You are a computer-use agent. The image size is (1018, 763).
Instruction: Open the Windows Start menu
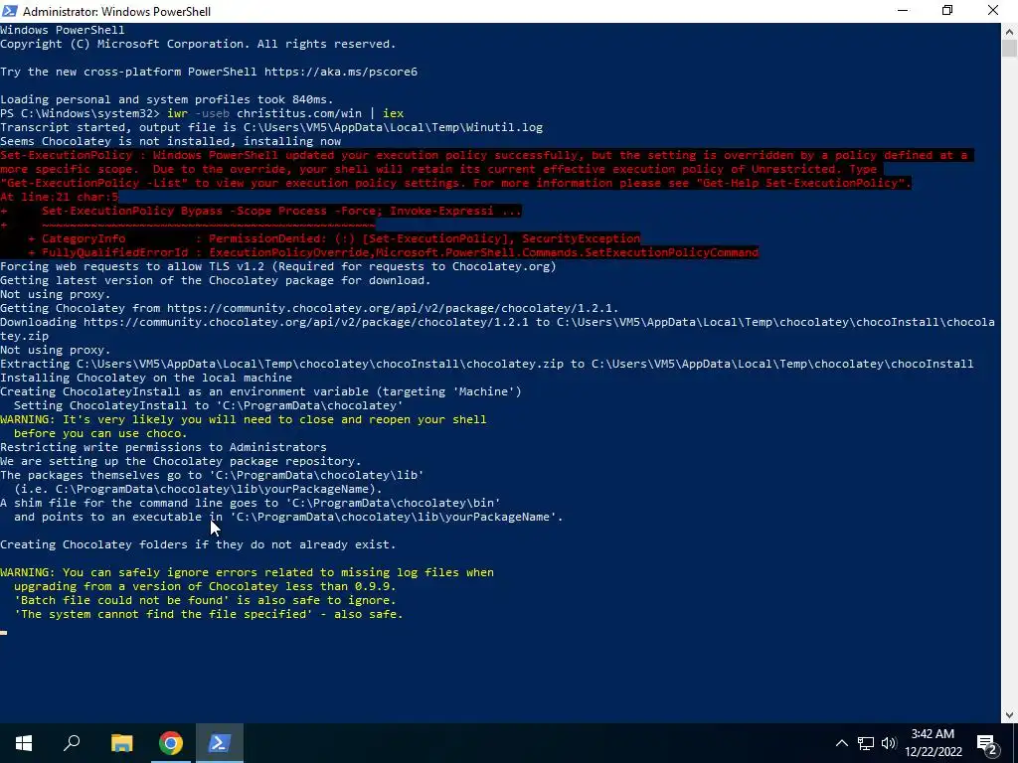point(24,743)
